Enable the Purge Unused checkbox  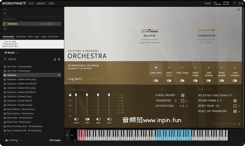(183, 95)
